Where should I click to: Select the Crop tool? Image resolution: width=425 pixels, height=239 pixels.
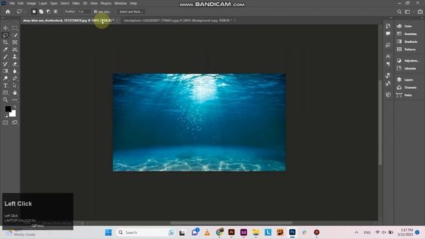point(5,42)
